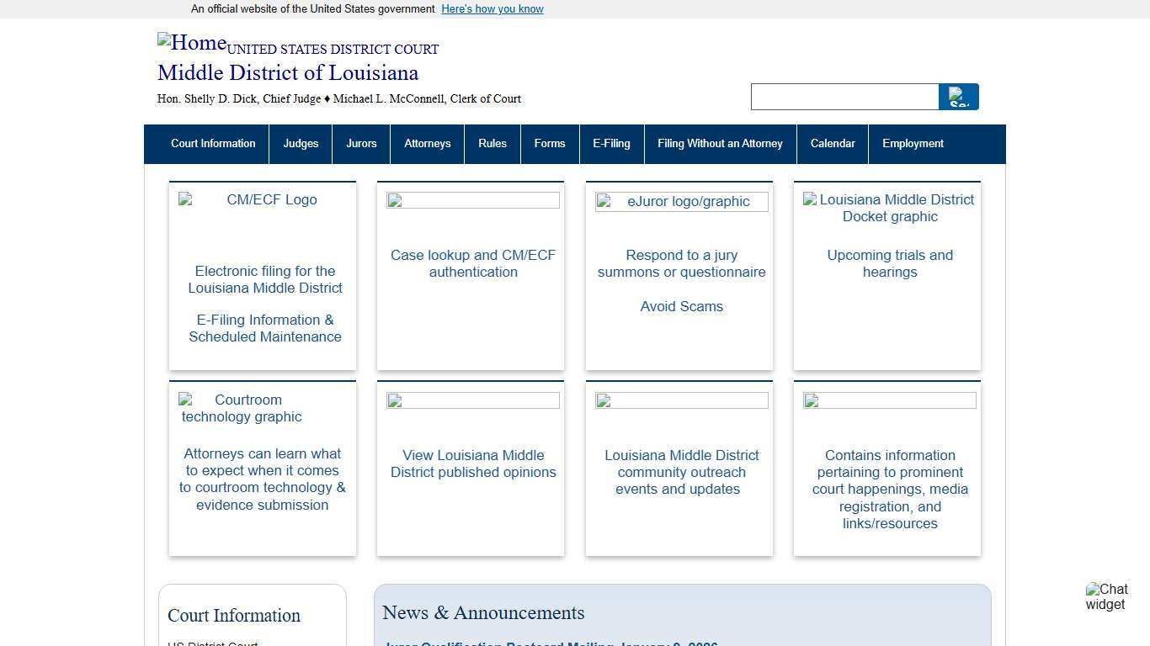The image size is (1150, 646).
Task: Expand the "Here's how you know" disclosure
Action: pos(492,9)
